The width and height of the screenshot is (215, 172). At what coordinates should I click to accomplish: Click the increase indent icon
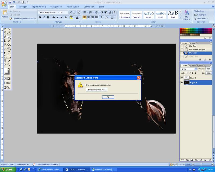pyautogui.click(x=106, y=12)
